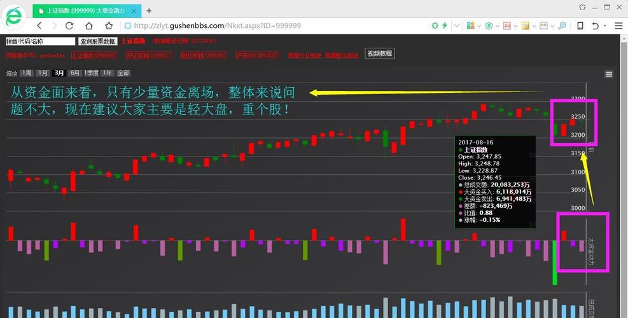Click the 比值 0.88 tooltip line
Viewport: 628px width, 318px height.
pos(475,212)
